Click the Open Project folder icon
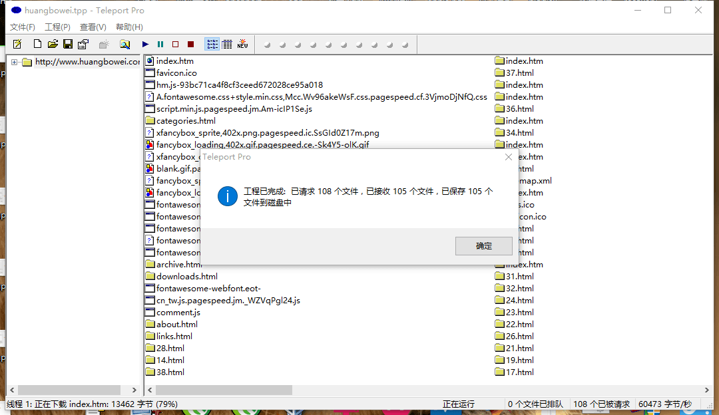The image size is (719, 415). pyautogui.click(x=53, y=44)
